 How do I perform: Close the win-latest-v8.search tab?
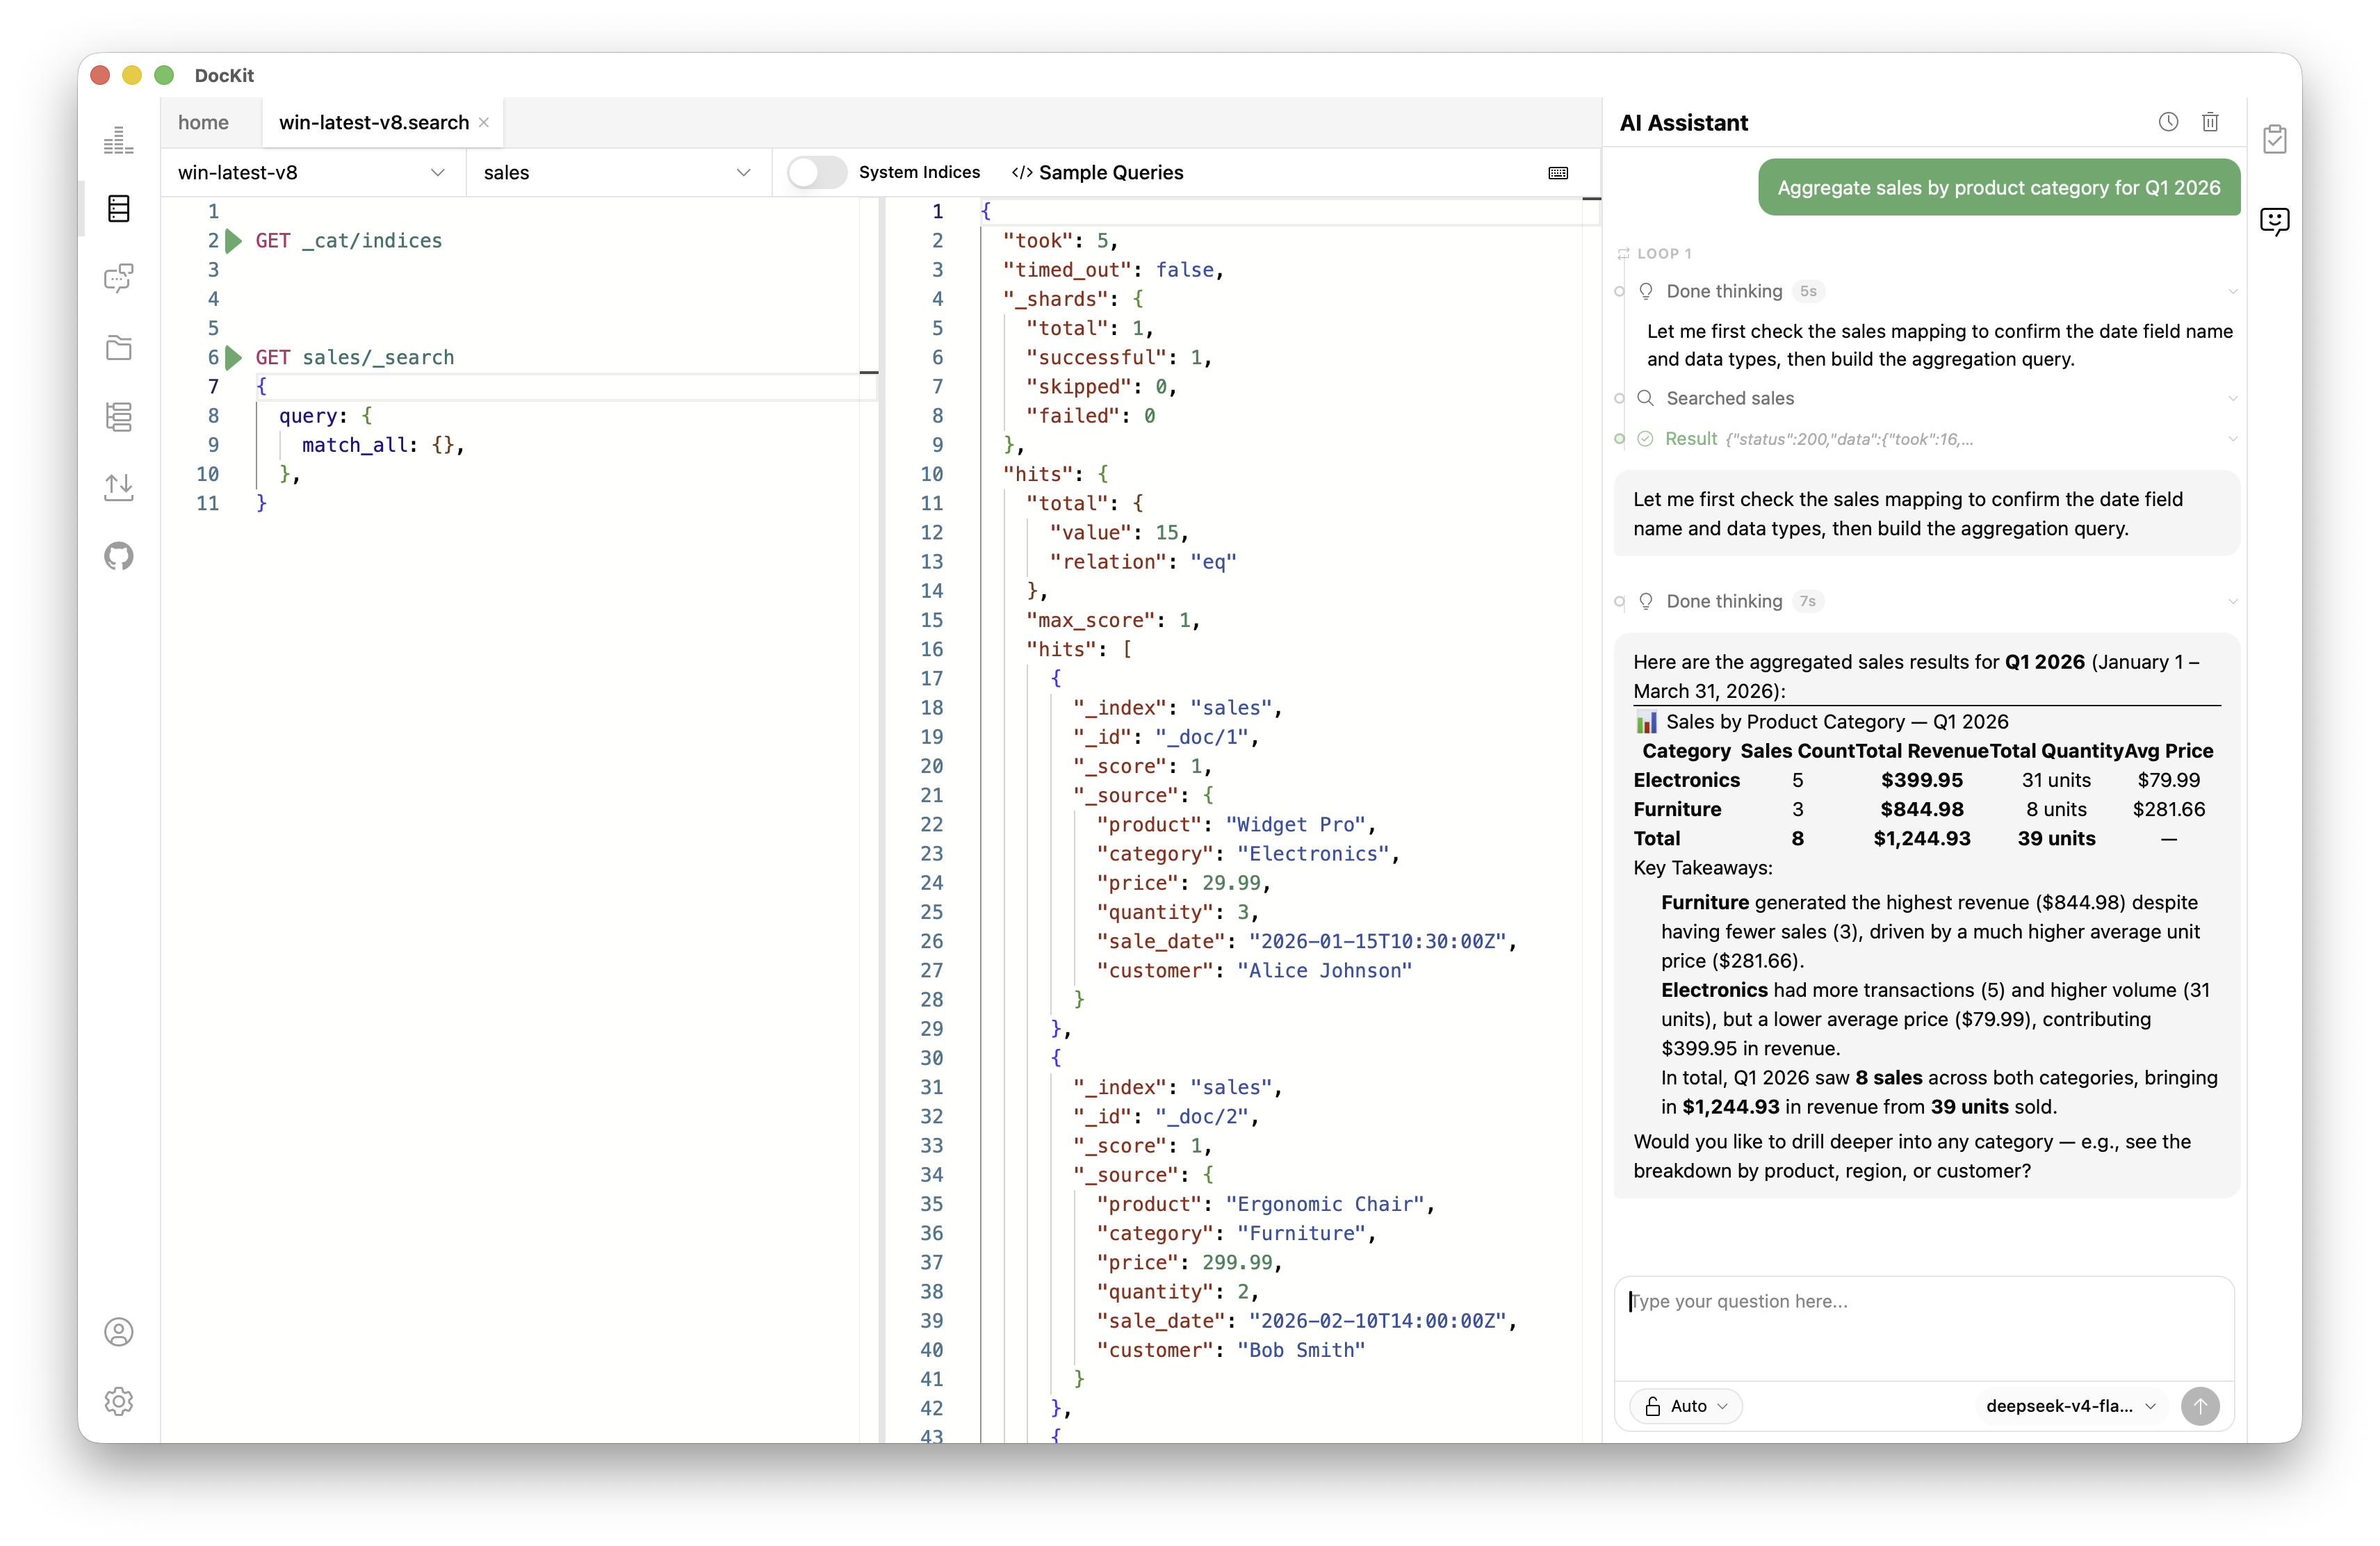click(x=484, y=123)
